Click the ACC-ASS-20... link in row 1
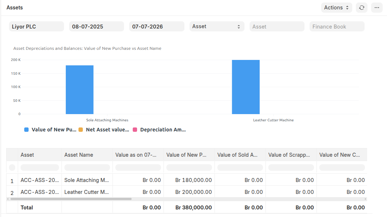This screenshot has width=387, height=217. tap(40, 180)
